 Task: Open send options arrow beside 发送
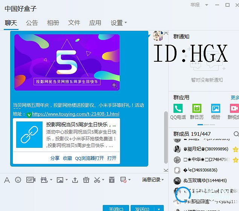[x=159, y=209]
